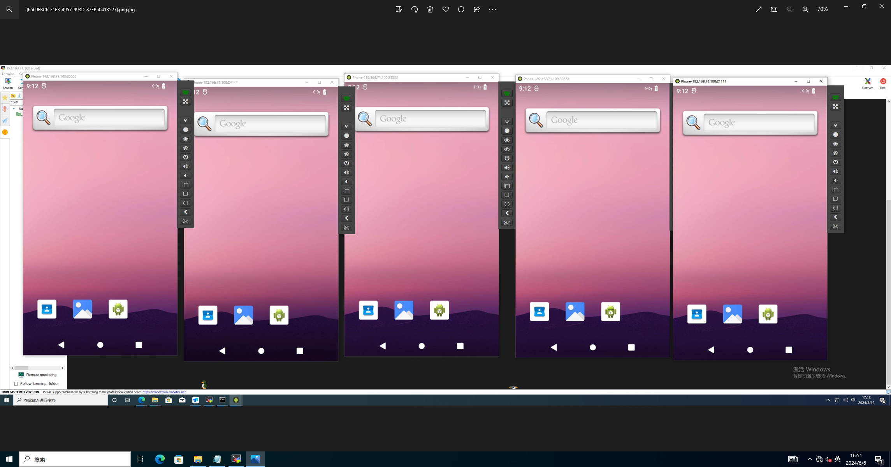This screenshot has width=891, height=467.
Task: Open the mobaxterm.mobatek.net link
Action: coord(164,392)
